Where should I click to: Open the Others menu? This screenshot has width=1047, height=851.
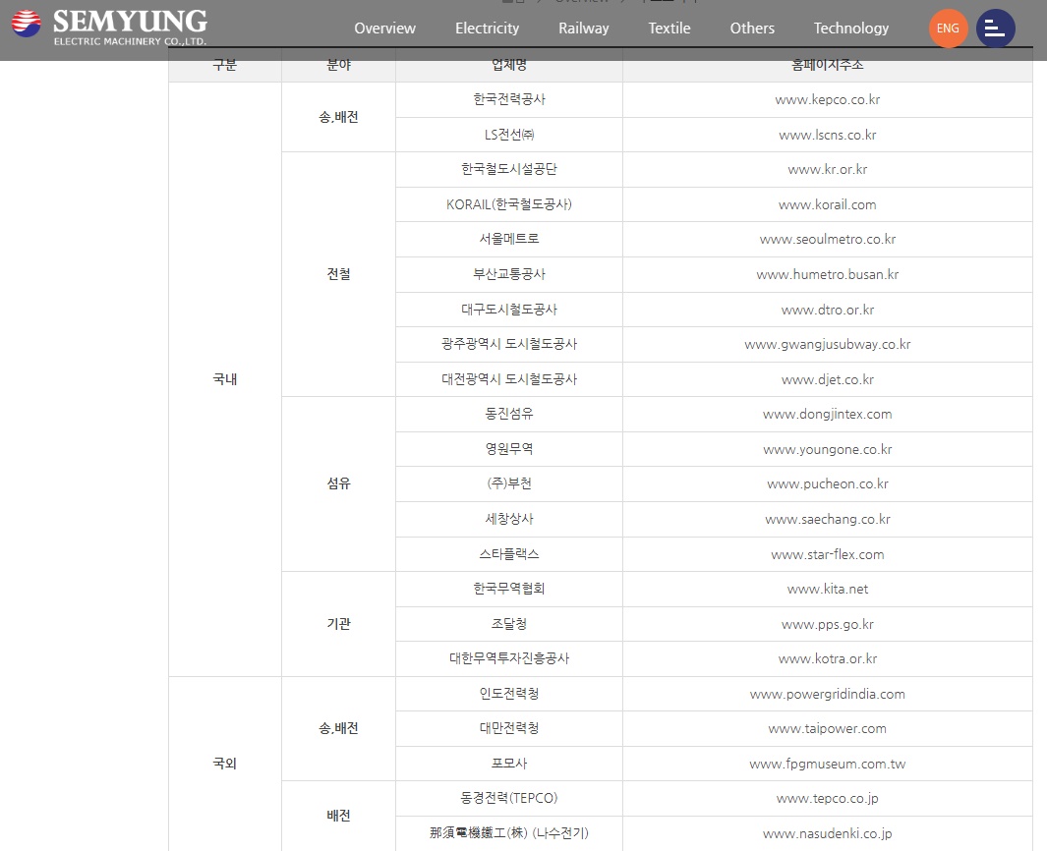752,28
